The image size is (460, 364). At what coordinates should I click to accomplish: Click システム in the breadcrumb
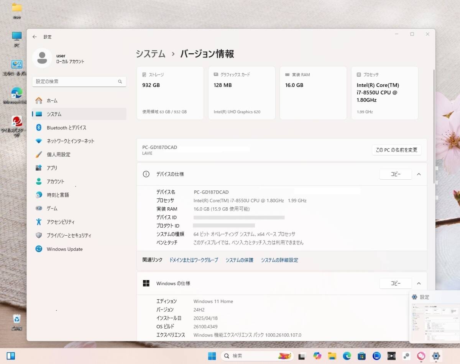[151, 54]
